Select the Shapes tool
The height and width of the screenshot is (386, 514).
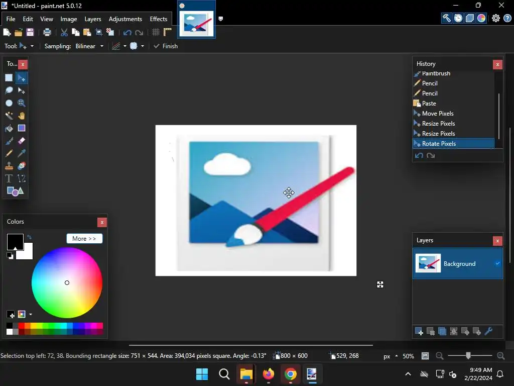15,191
